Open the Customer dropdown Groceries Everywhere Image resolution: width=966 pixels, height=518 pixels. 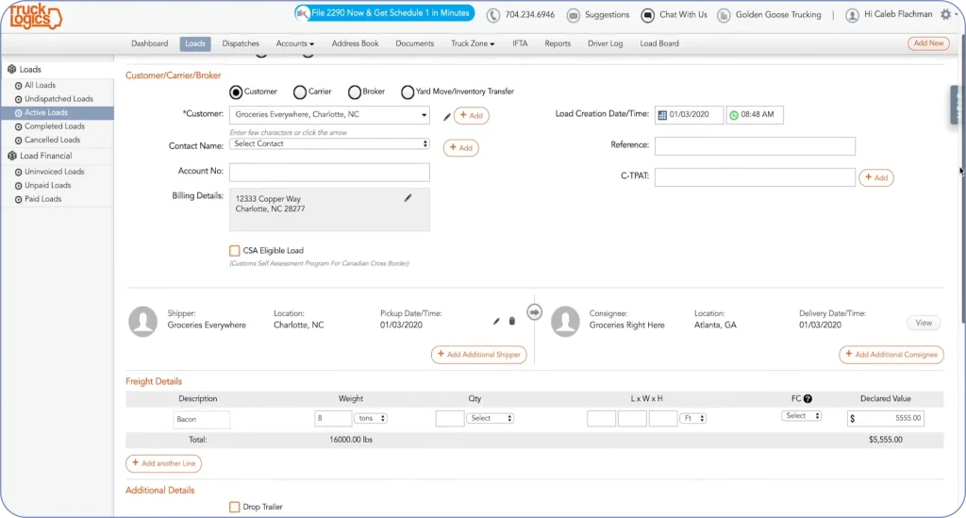(329, 114)
